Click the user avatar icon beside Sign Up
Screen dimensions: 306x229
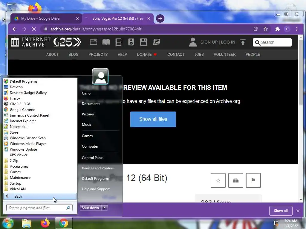(x=193, y=42)
